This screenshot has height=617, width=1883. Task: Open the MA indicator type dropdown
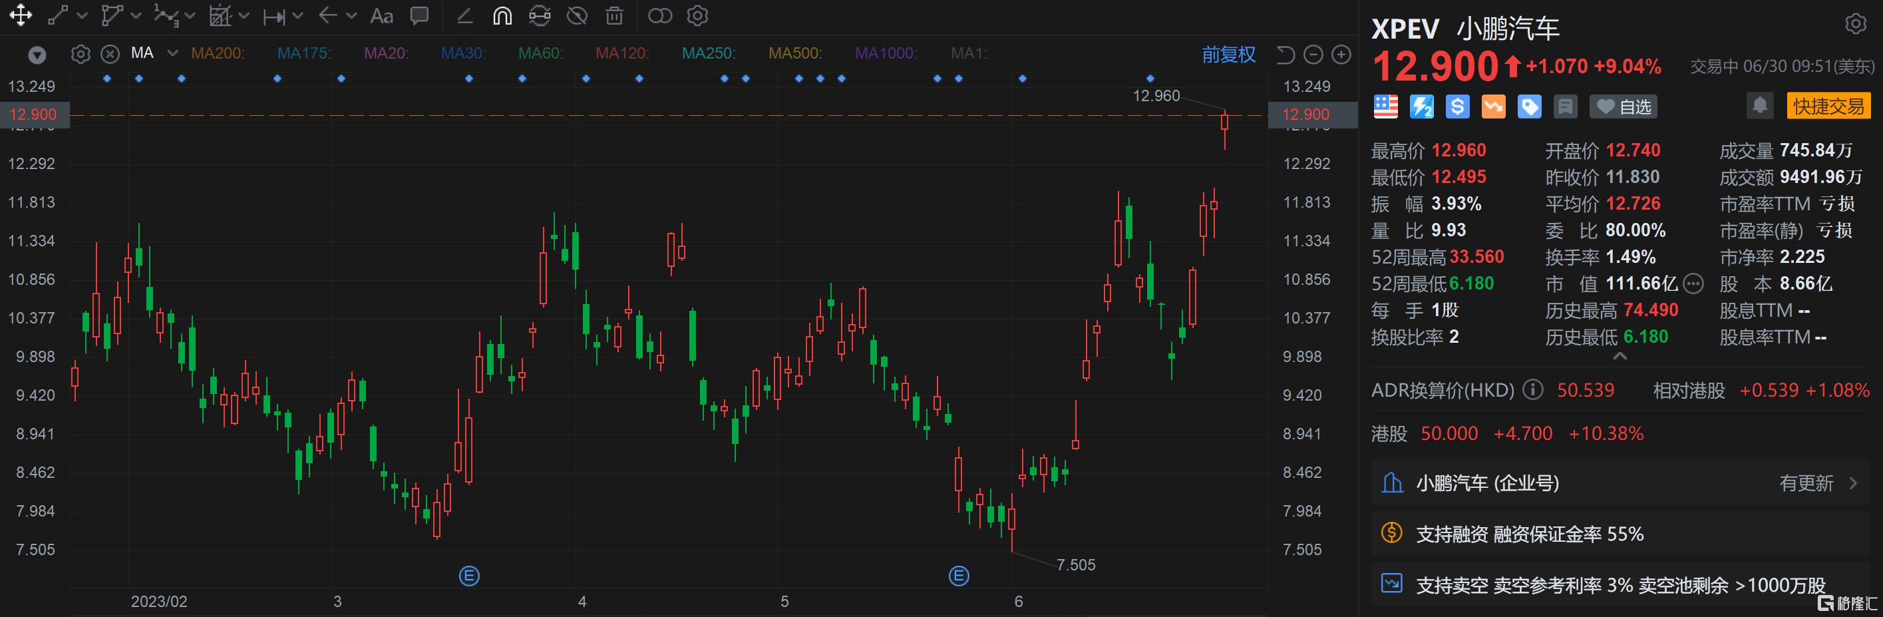point(173,53)
